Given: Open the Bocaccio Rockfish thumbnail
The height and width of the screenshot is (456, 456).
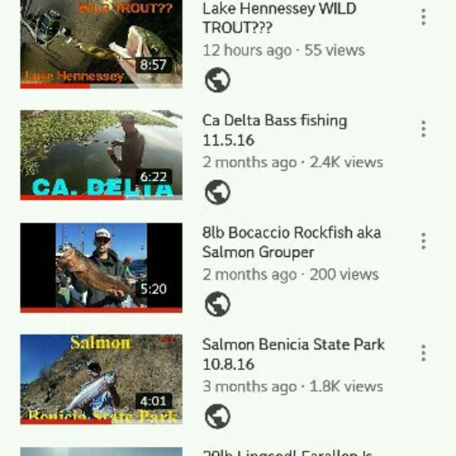Looking at the screenshot, I should (101, 268).
